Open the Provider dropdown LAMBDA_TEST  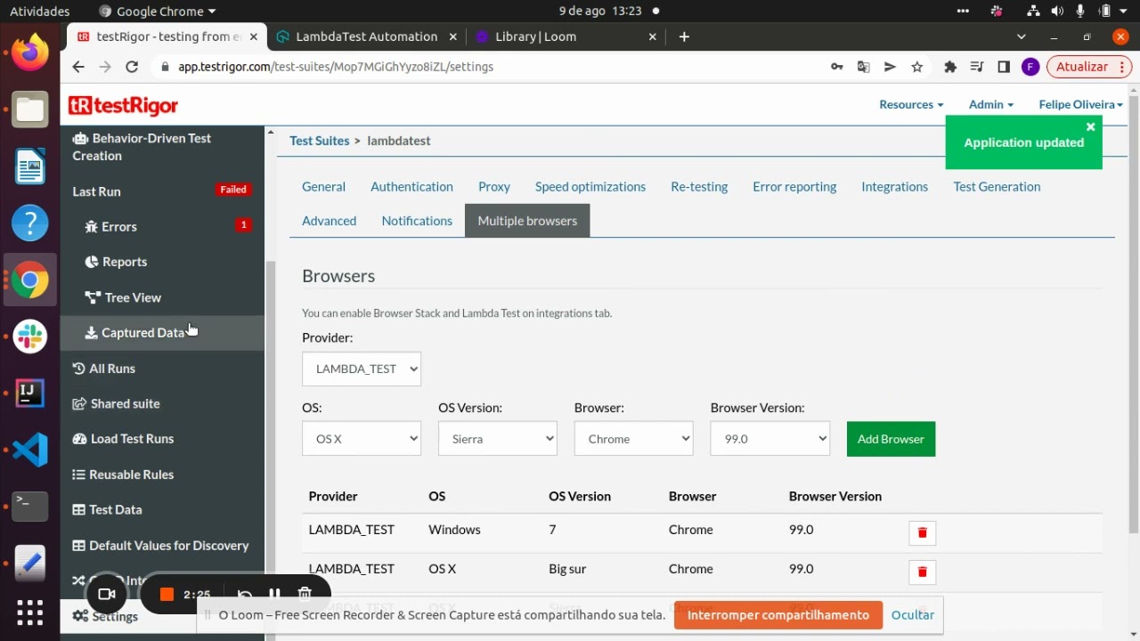pyautogui.click(x=362, y=369)
